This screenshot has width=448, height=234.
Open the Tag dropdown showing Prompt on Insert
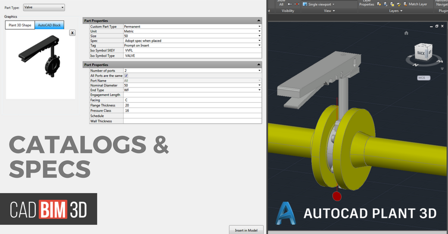pyautogui.click(x=259, y=45)
